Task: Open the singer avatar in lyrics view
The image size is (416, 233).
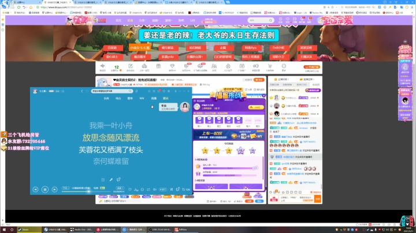Action: pos(185,107)
